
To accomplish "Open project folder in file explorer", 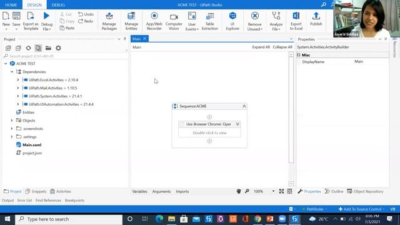I will tap(48, 48).
